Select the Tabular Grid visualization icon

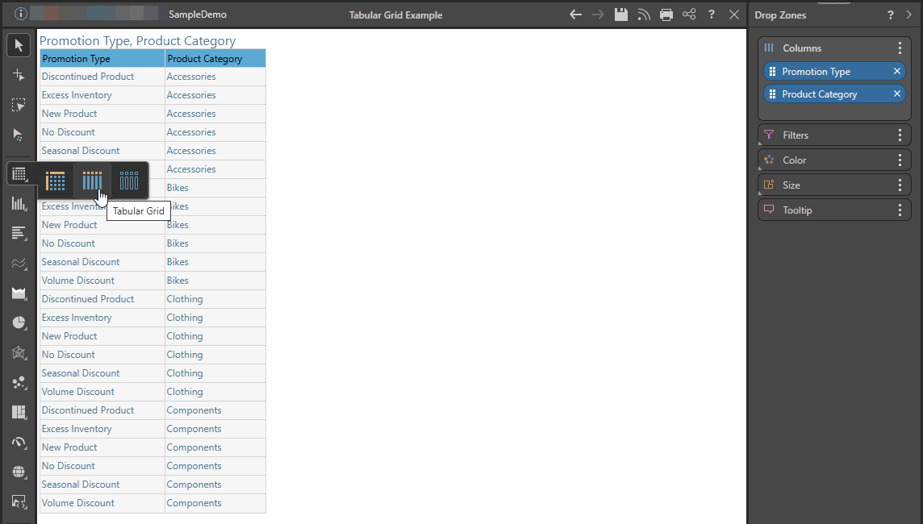92,181
